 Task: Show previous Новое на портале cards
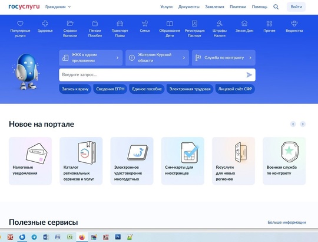click(x=293, y=124)
